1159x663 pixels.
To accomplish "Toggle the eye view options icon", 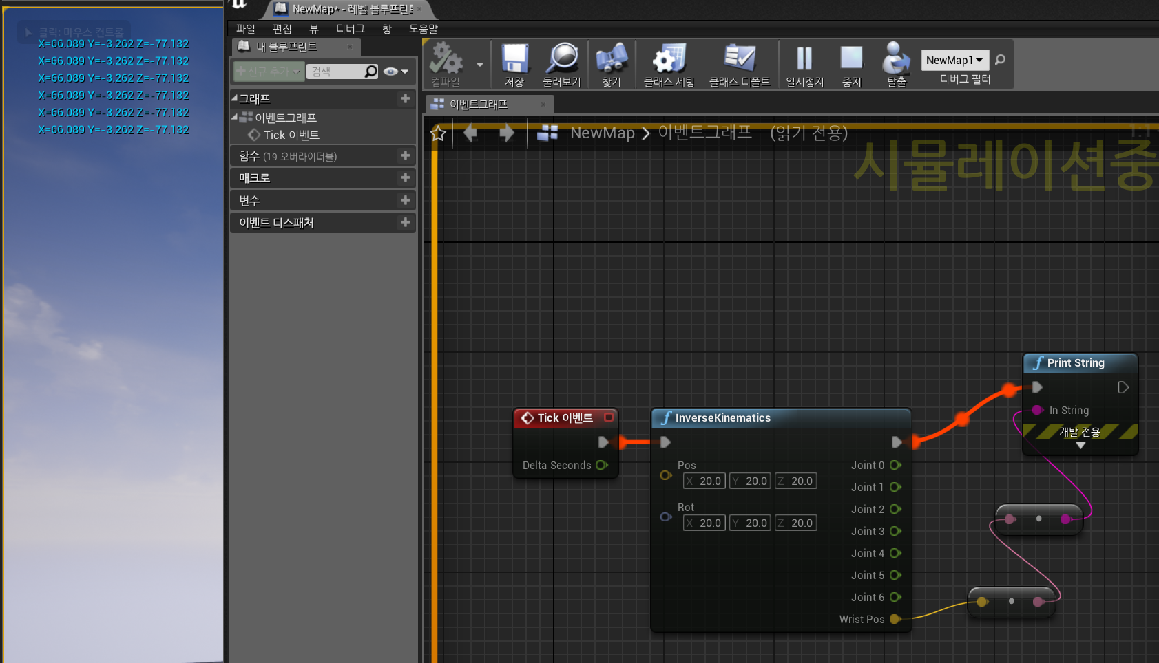I will coord(390,72).
